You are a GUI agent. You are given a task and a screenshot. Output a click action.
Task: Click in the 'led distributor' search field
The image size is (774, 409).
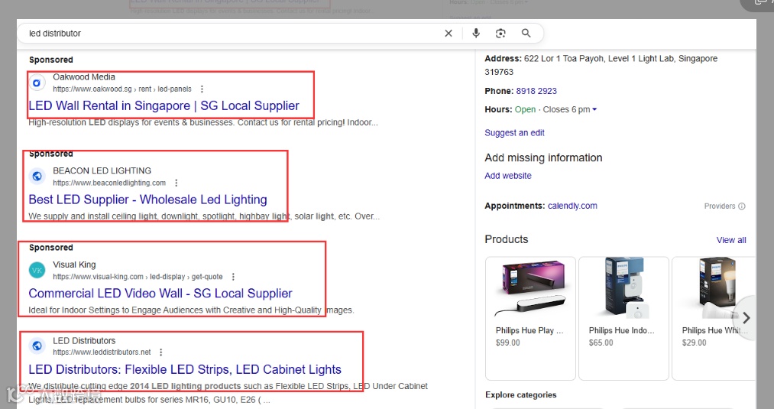[x=232, y=33]
